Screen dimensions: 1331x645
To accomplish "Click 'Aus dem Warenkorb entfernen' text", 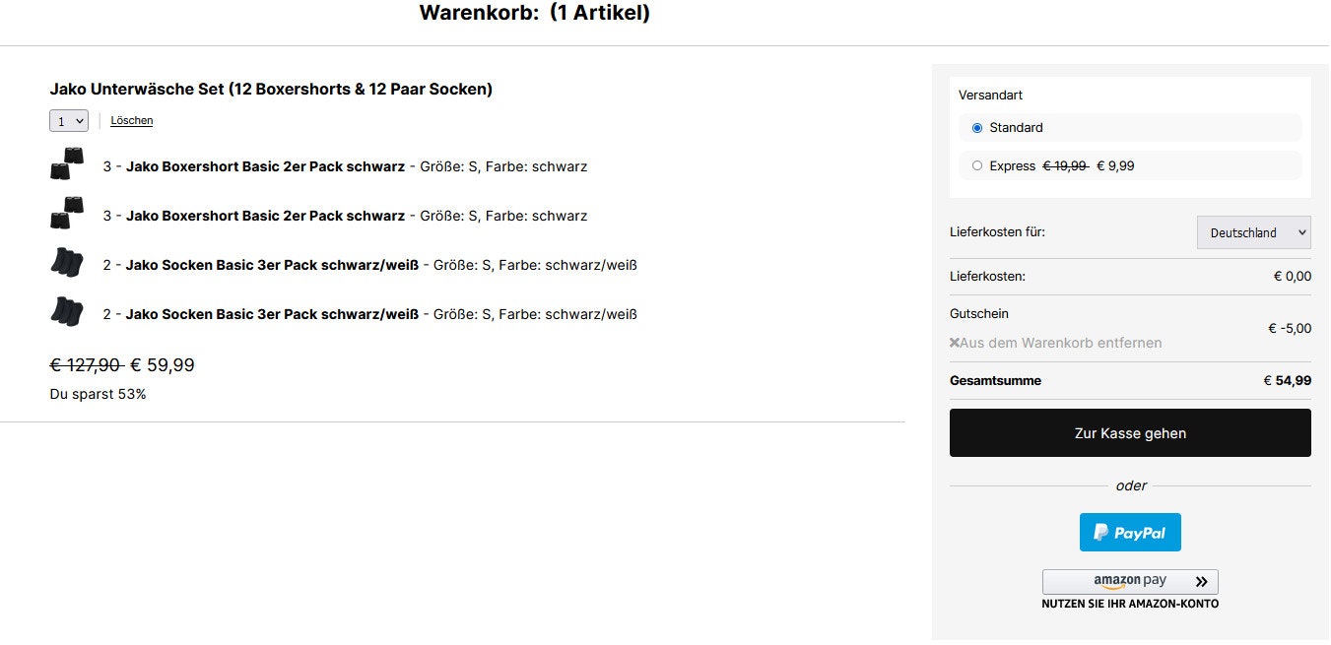I will 1061,343.
